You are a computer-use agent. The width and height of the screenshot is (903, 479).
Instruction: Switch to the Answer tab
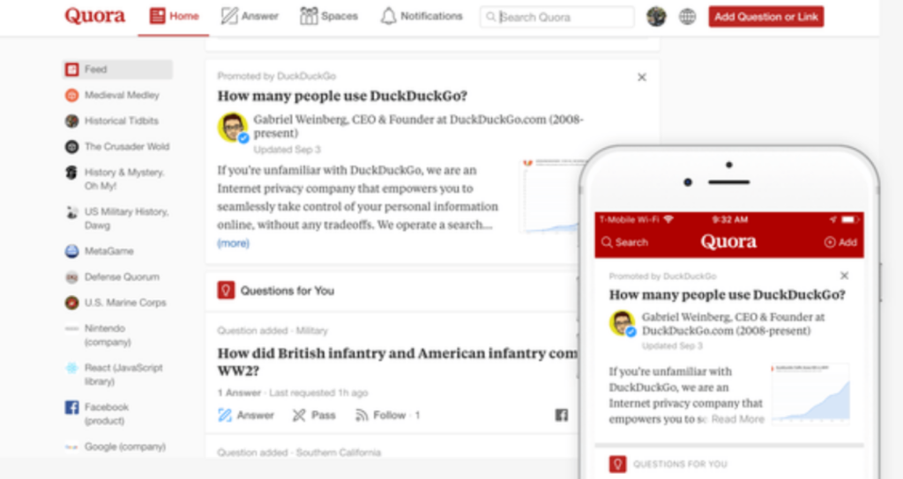click(250, 16)
